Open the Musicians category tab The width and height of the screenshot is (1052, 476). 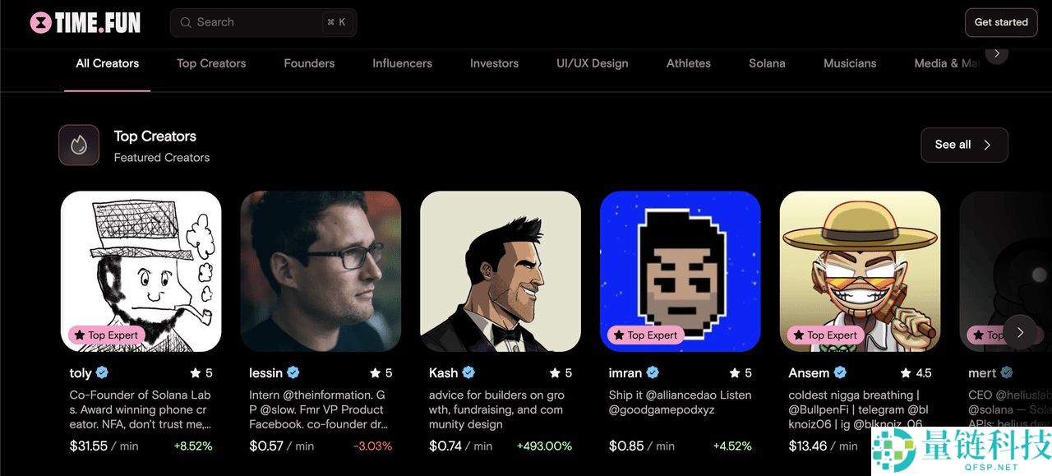pos(850,63)
